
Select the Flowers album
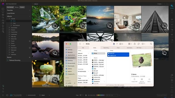tap(13, 30)
